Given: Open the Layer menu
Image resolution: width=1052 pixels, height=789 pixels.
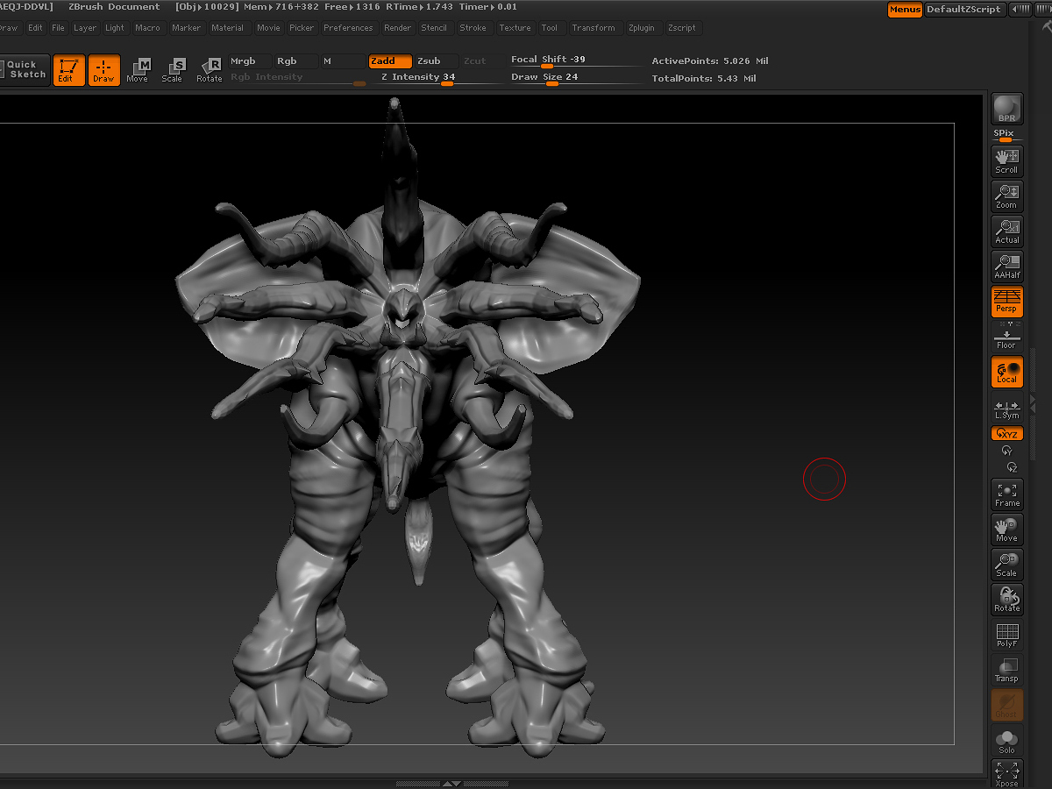Looking at the screenshot, I should pyautogui.click(x=85, y=28).
